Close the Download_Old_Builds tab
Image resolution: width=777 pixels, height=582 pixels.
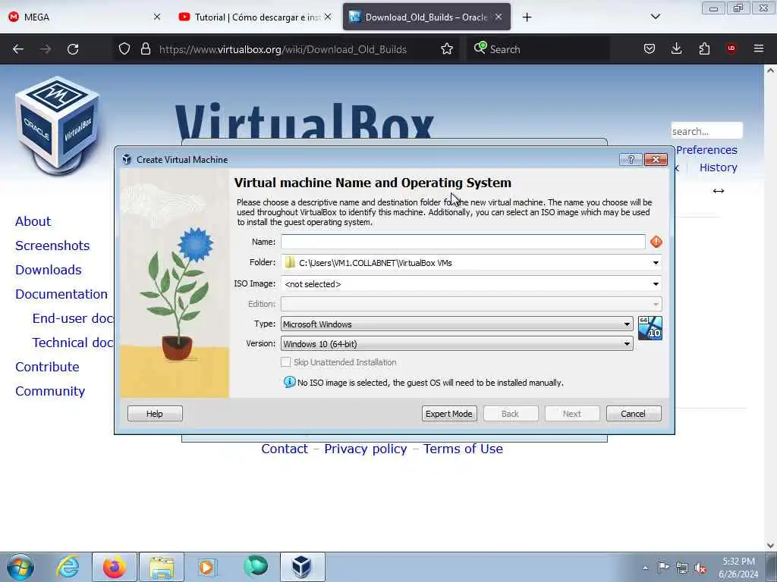499,17
